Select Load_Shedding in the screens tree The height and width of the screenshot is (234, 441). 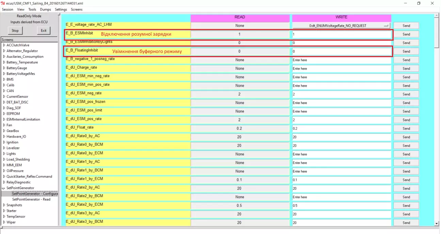click(x=18, y=160)
